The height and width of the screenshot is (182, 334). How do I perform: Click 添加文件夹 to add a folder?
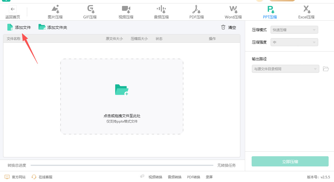[x=53, y=27]
